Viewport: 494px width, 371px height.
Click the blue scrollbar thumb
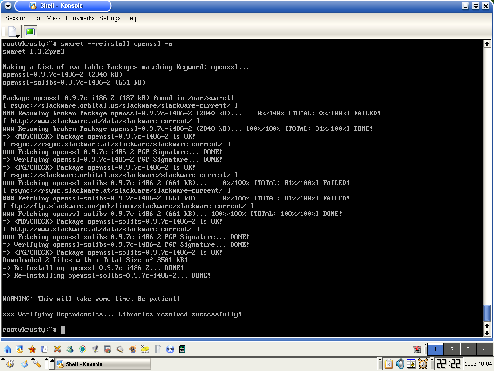(x=487, y=313)
